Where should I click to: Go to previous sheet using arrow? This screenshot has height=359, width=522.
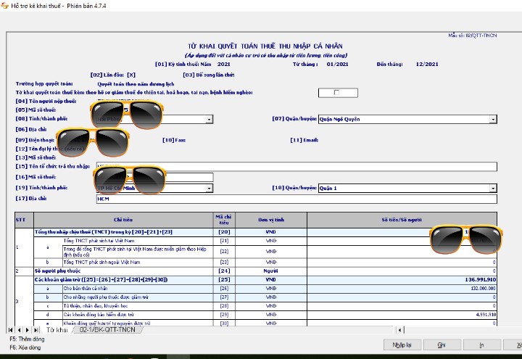pyautogui.click(x=20, y=330)
